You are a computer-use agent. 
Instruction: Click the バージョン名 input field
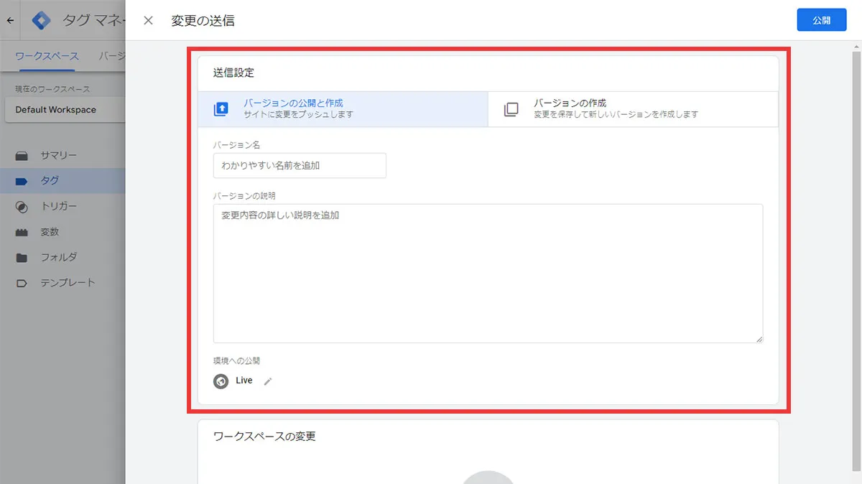[x=299, y=165]
